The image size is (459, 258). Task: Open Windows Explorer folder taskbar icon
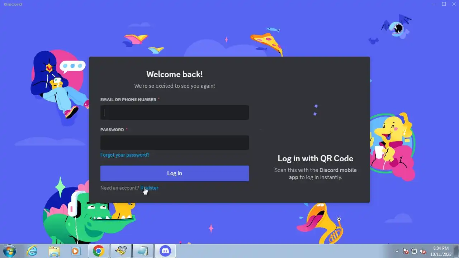[x=54, y=251]
